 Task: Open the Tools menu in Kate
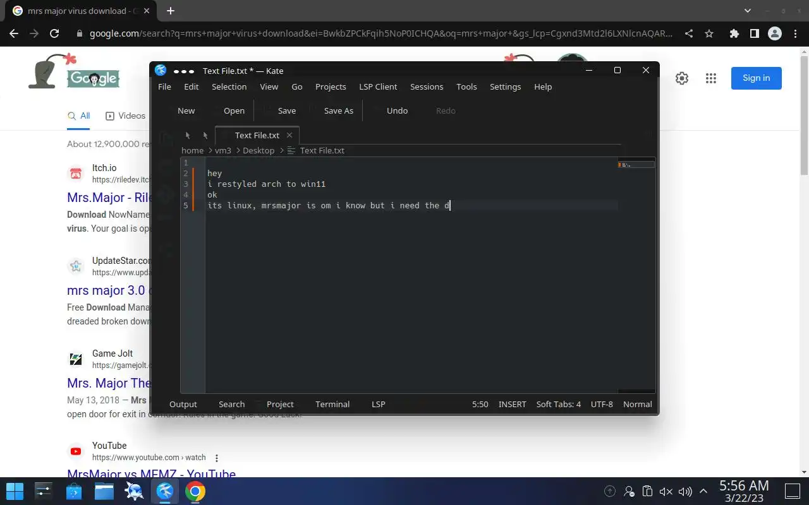(x=466, y=86)
